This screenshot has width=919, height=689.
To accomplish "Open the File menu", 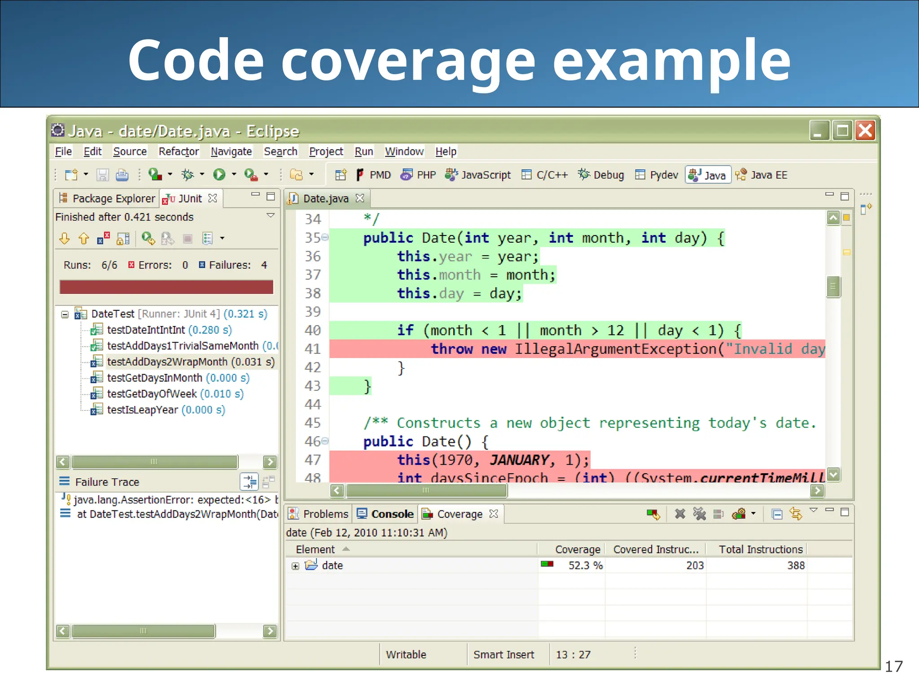I will pyautogui.click(x=63, y=152).
